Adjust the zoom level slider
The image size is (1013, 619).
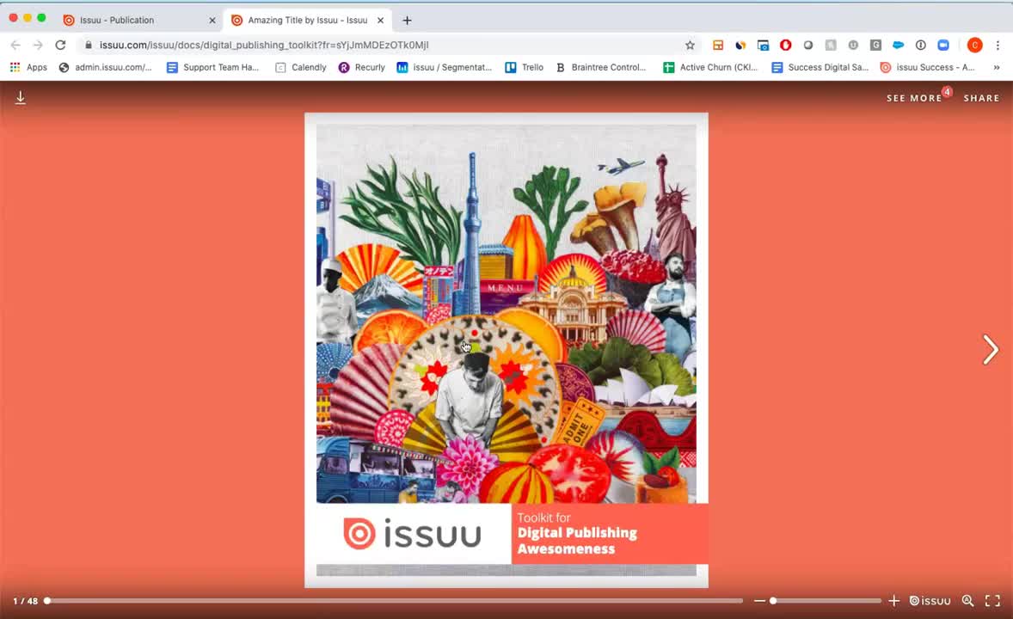826,601
